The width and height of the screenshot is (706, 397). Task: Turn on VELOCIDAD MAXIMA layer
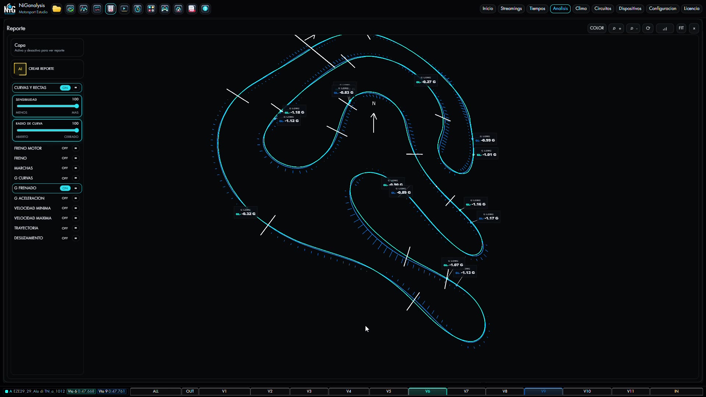(65, 218)
